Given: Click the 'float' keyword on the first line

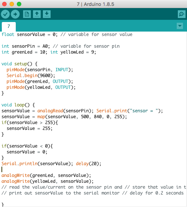Looking at the screenshot, I should pos(8,34).
